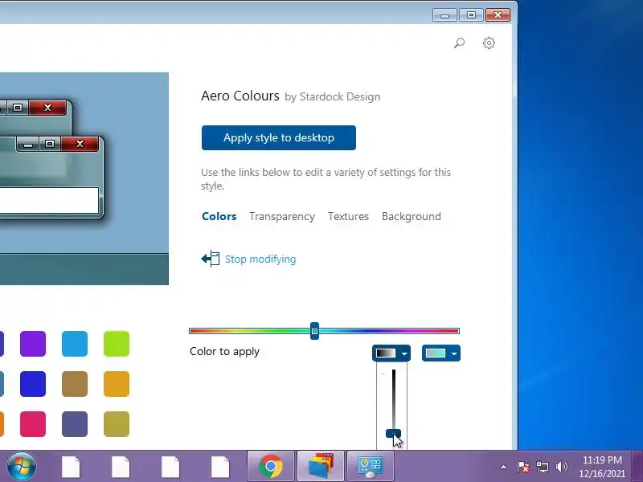Open the Background tab
Image resolution: width=643 pixels, height=482 pixels.
pyautogui.click(x=412, y=216)
